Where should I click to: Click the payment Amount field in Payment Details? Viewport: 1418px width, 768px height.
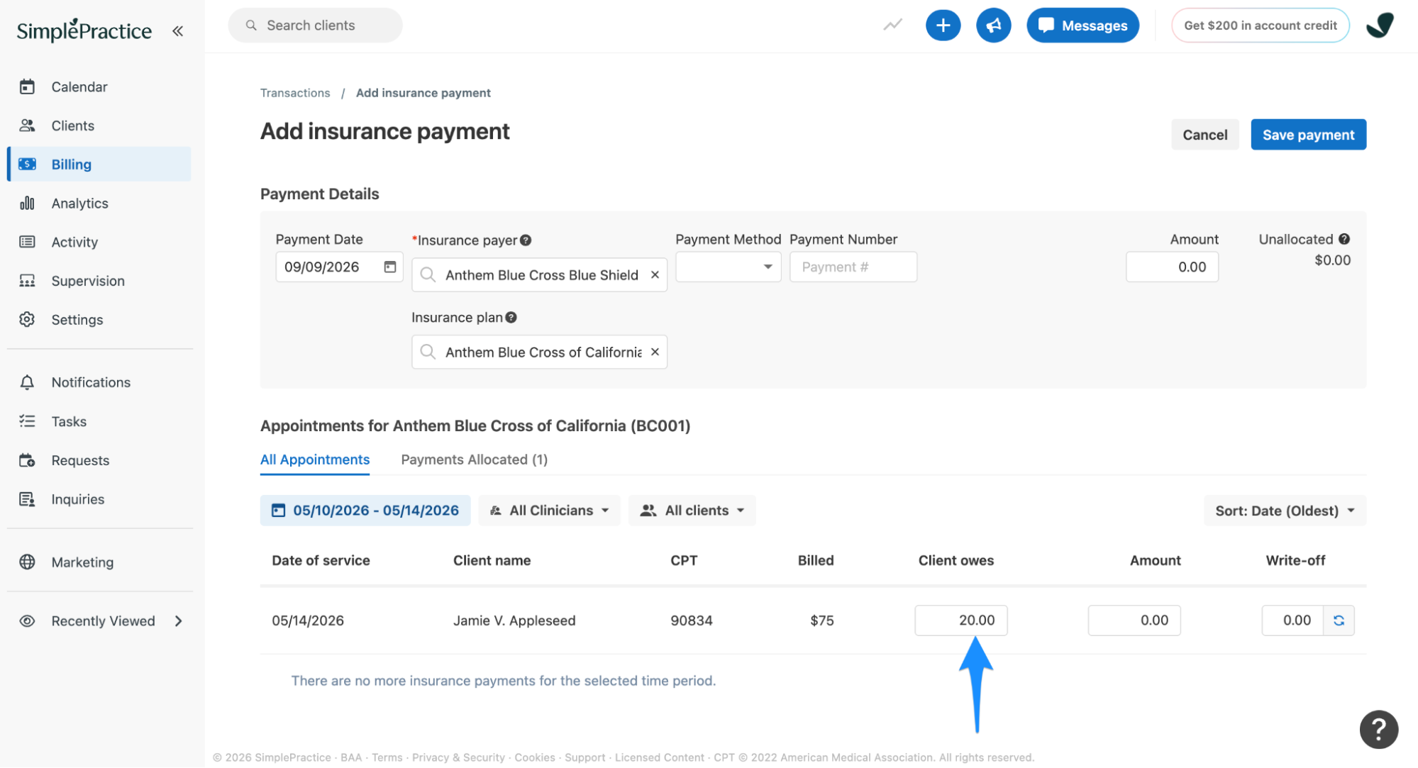point(1172,267)
